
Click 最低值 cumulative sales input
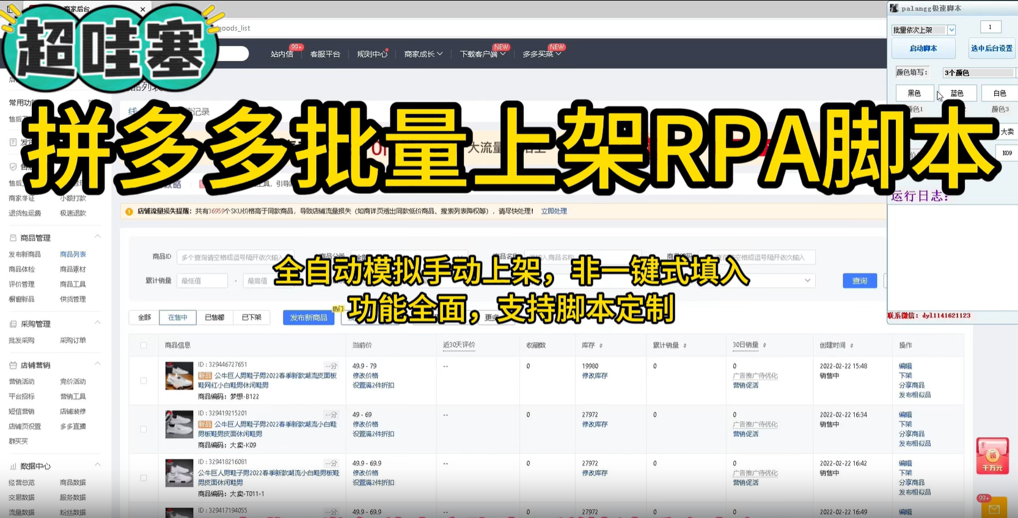pyautogui.click(x=202, y=281)
